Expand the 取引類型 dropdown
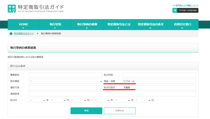This screenshot has height=119, width=210. tap(65, 81)
